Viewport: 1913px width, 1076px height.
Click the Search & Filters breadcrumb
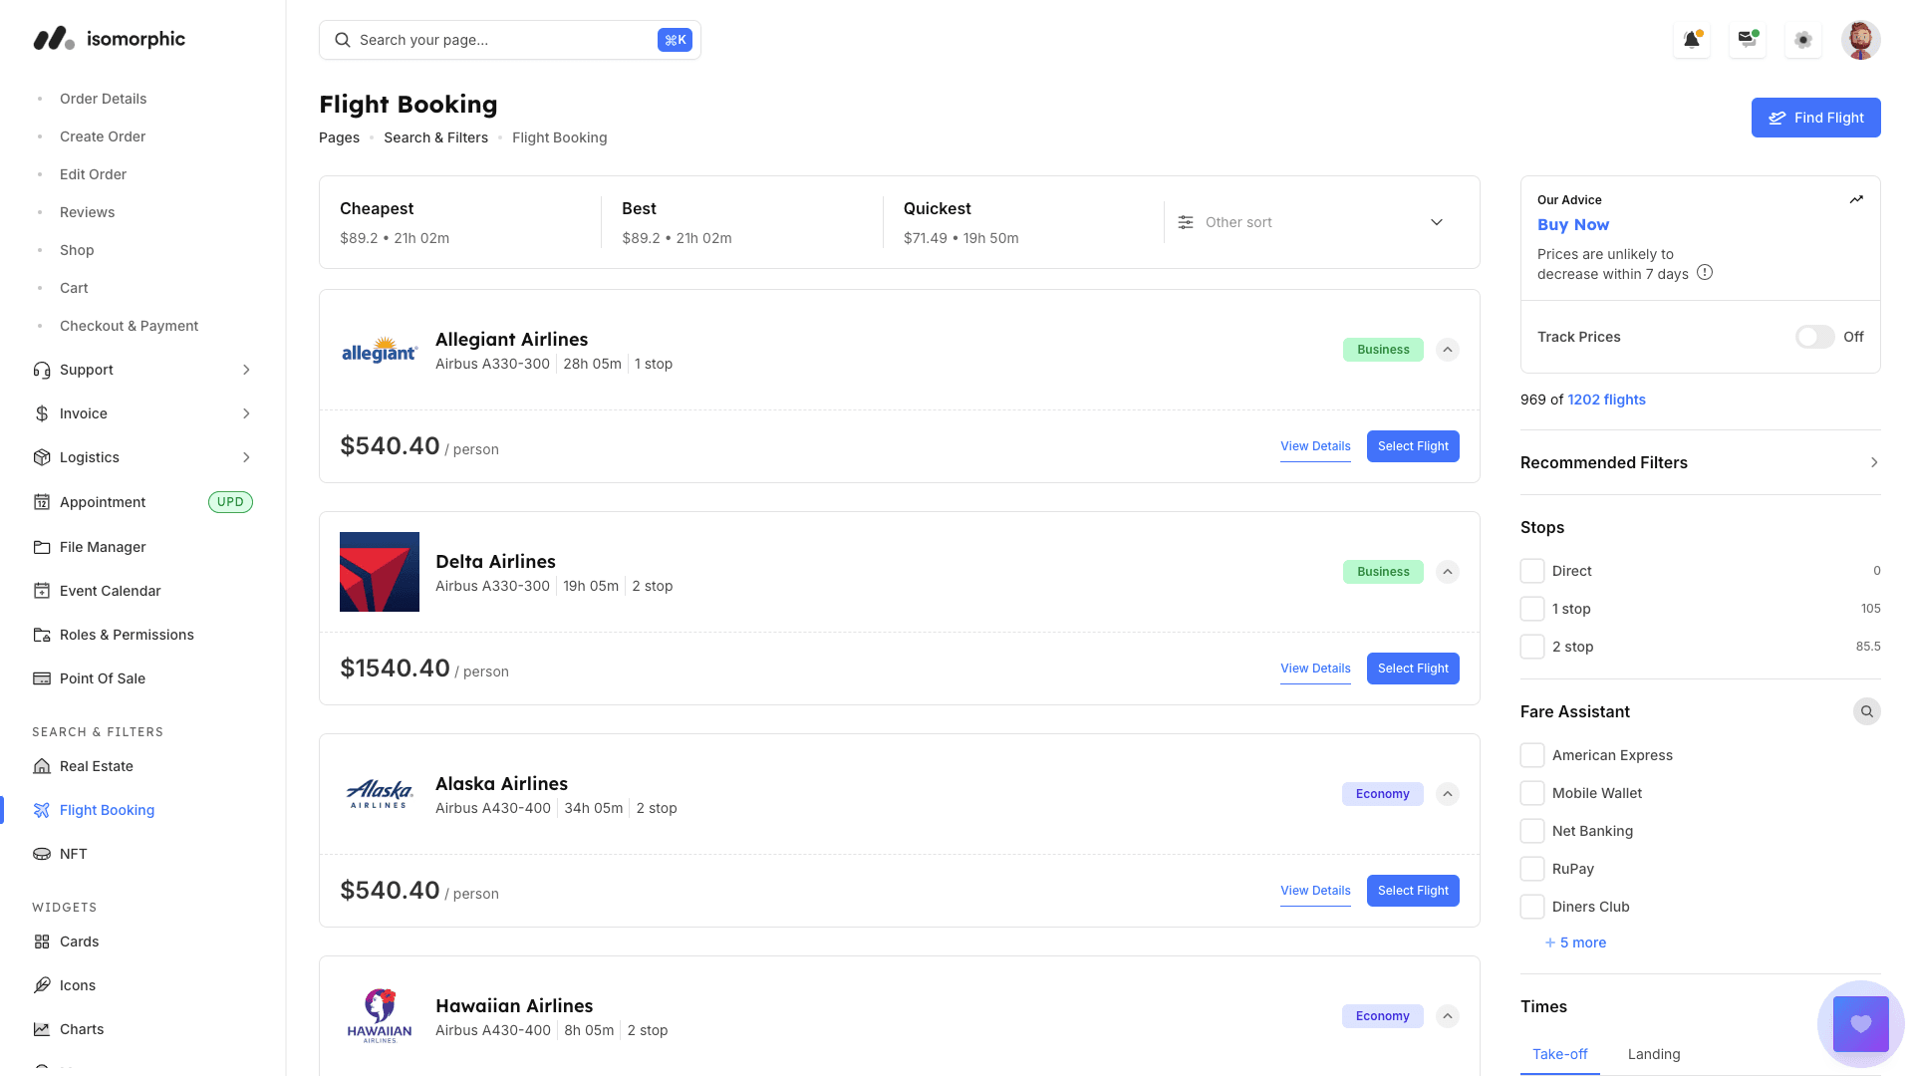(x=435, y=137)
